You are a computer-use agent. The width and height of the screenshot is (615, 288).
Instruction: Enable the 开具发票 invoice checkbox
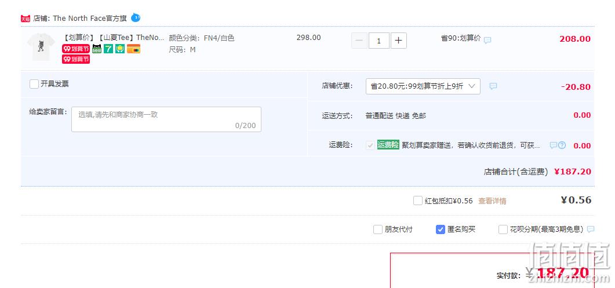click(34, 84)
